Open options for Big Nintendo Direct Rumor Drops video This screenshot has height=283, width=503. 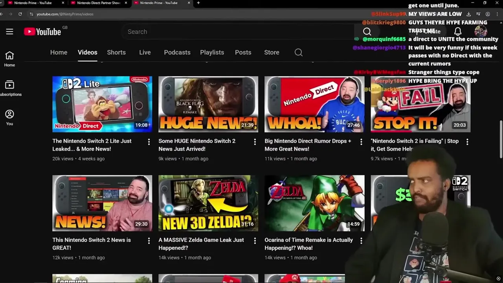361,141
